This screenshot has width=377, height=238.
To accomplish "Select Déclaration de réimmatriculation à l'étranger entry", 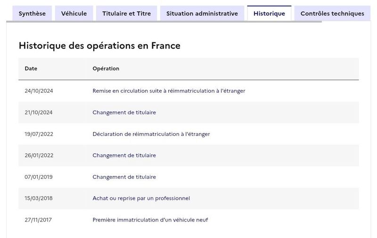I will pyautogui.click(x=151, y=134).
